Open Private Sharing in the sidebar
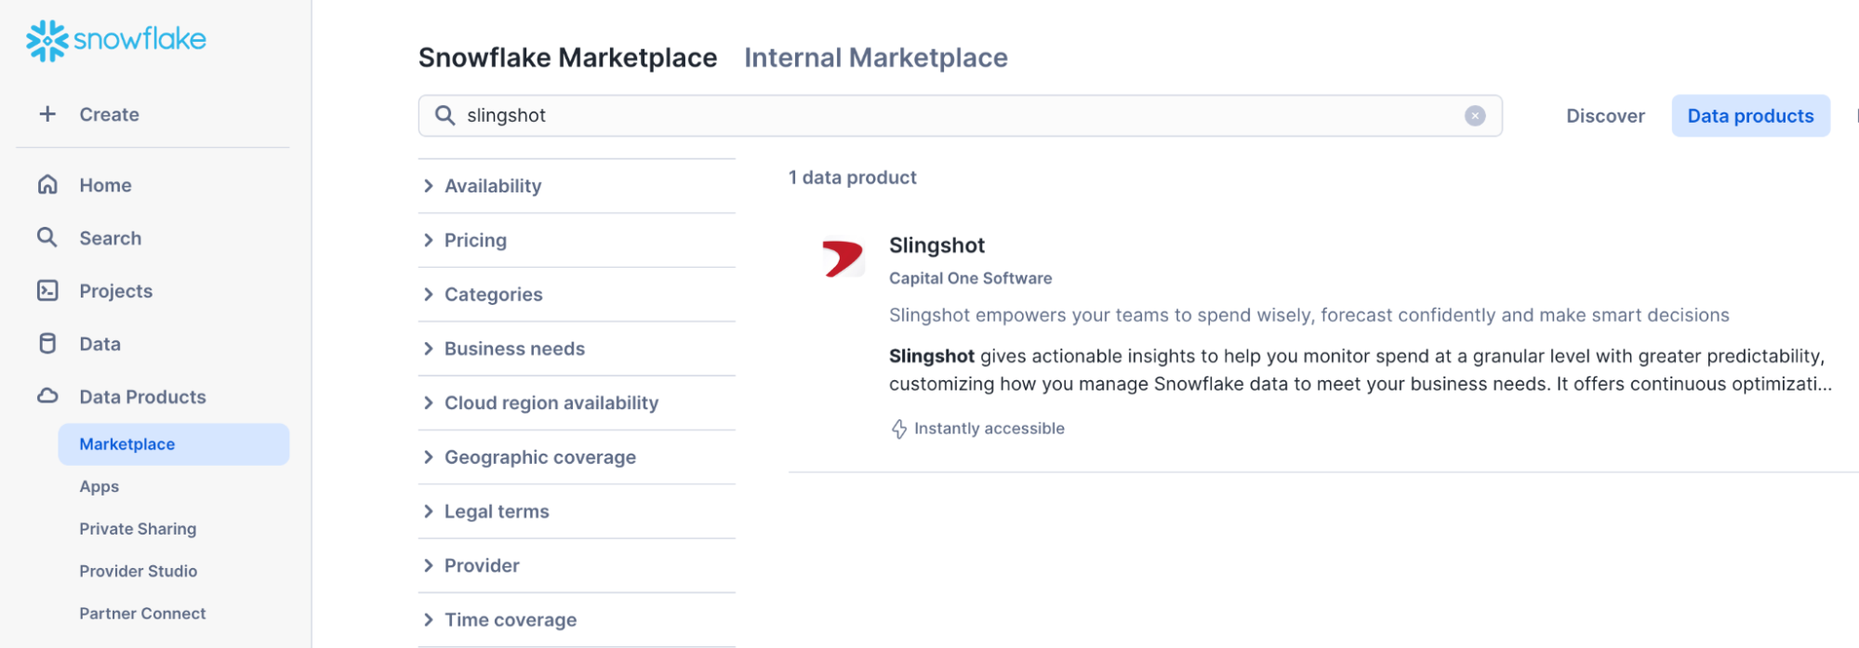1859x648 pixels. click(x=138, y=529)
